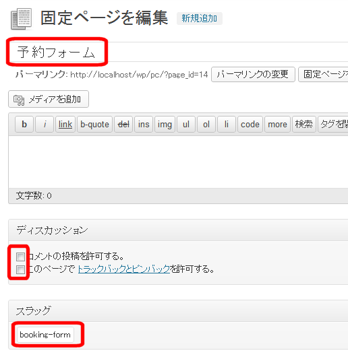The image size is (348, 361).
Task: Click the 'del' strikethrough button
Action: [x=123, y=125]
